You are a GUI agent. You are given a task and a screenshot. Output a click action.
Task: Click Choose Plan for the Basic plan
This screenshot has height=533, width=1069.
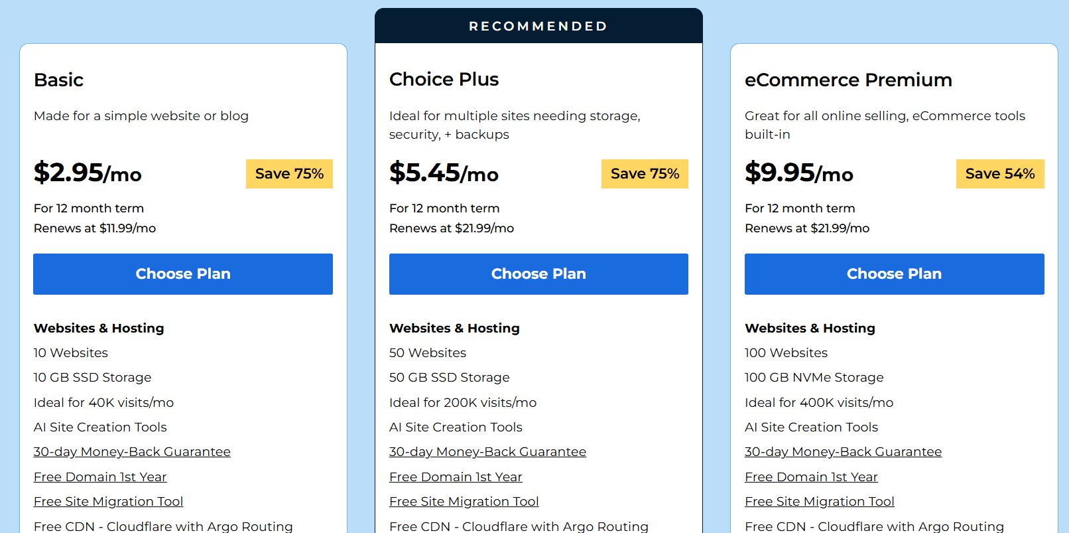pyautogui.click(x=182, y=273)
